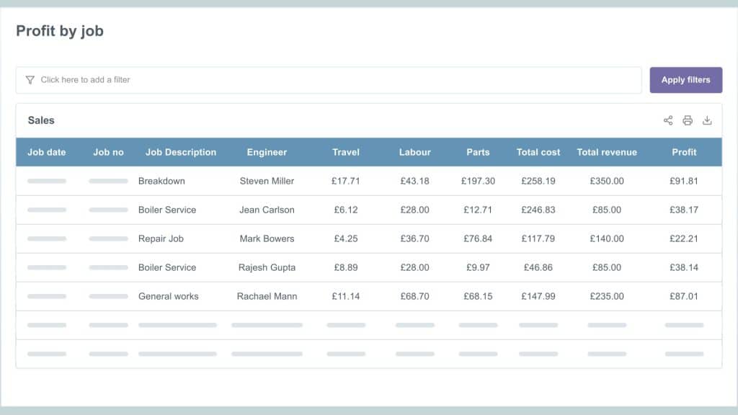Click total cost £258.19
738x415 pixels.
538,181
